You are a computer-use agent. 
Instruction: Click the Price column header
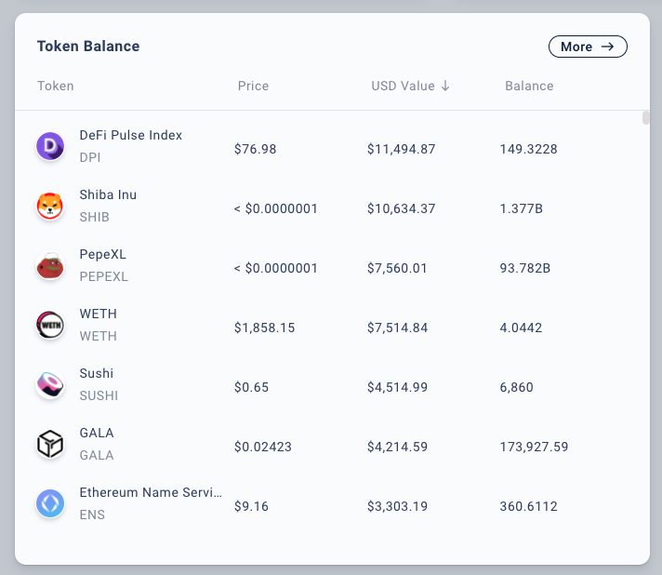[253, 86]
